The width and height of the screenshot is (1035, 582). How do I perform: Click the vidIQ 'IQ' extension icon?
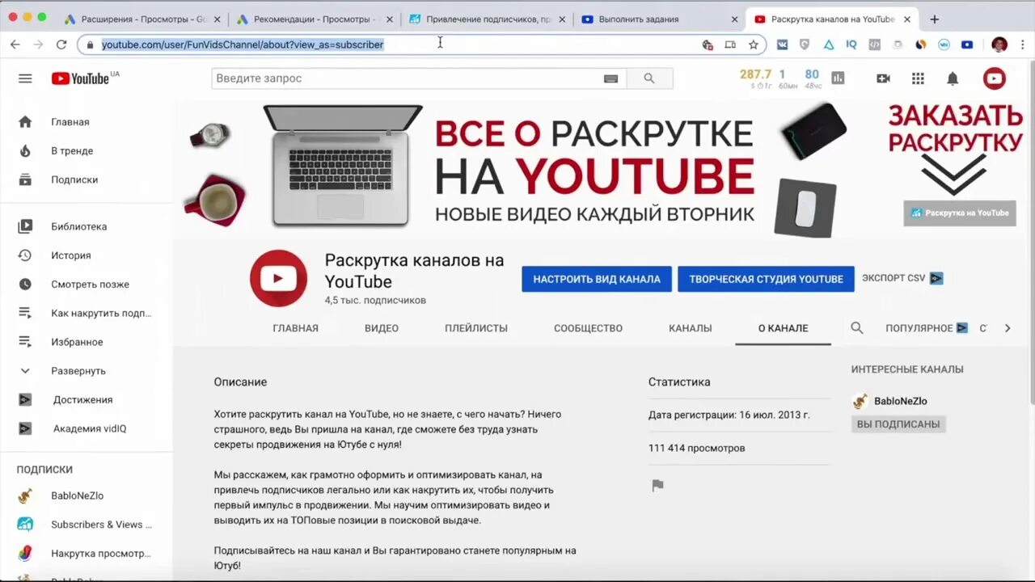[851, 44]
